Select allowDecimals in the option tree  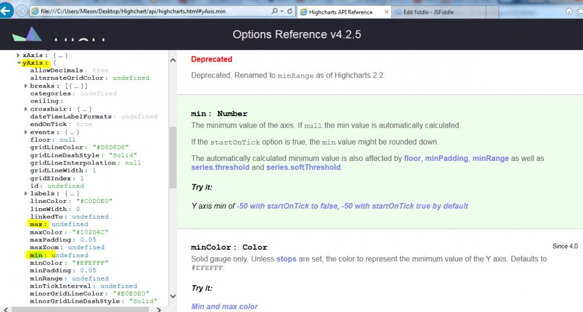(x=57, y=71)
